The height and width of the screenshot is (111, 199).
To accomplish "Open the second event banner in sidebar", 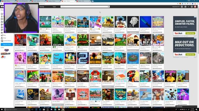I will point(6,54).
